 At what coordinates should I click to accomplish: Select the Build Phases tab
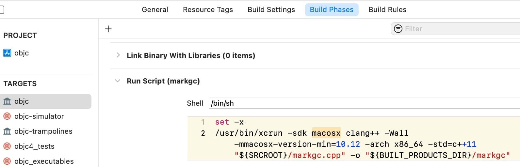(332, 10)
